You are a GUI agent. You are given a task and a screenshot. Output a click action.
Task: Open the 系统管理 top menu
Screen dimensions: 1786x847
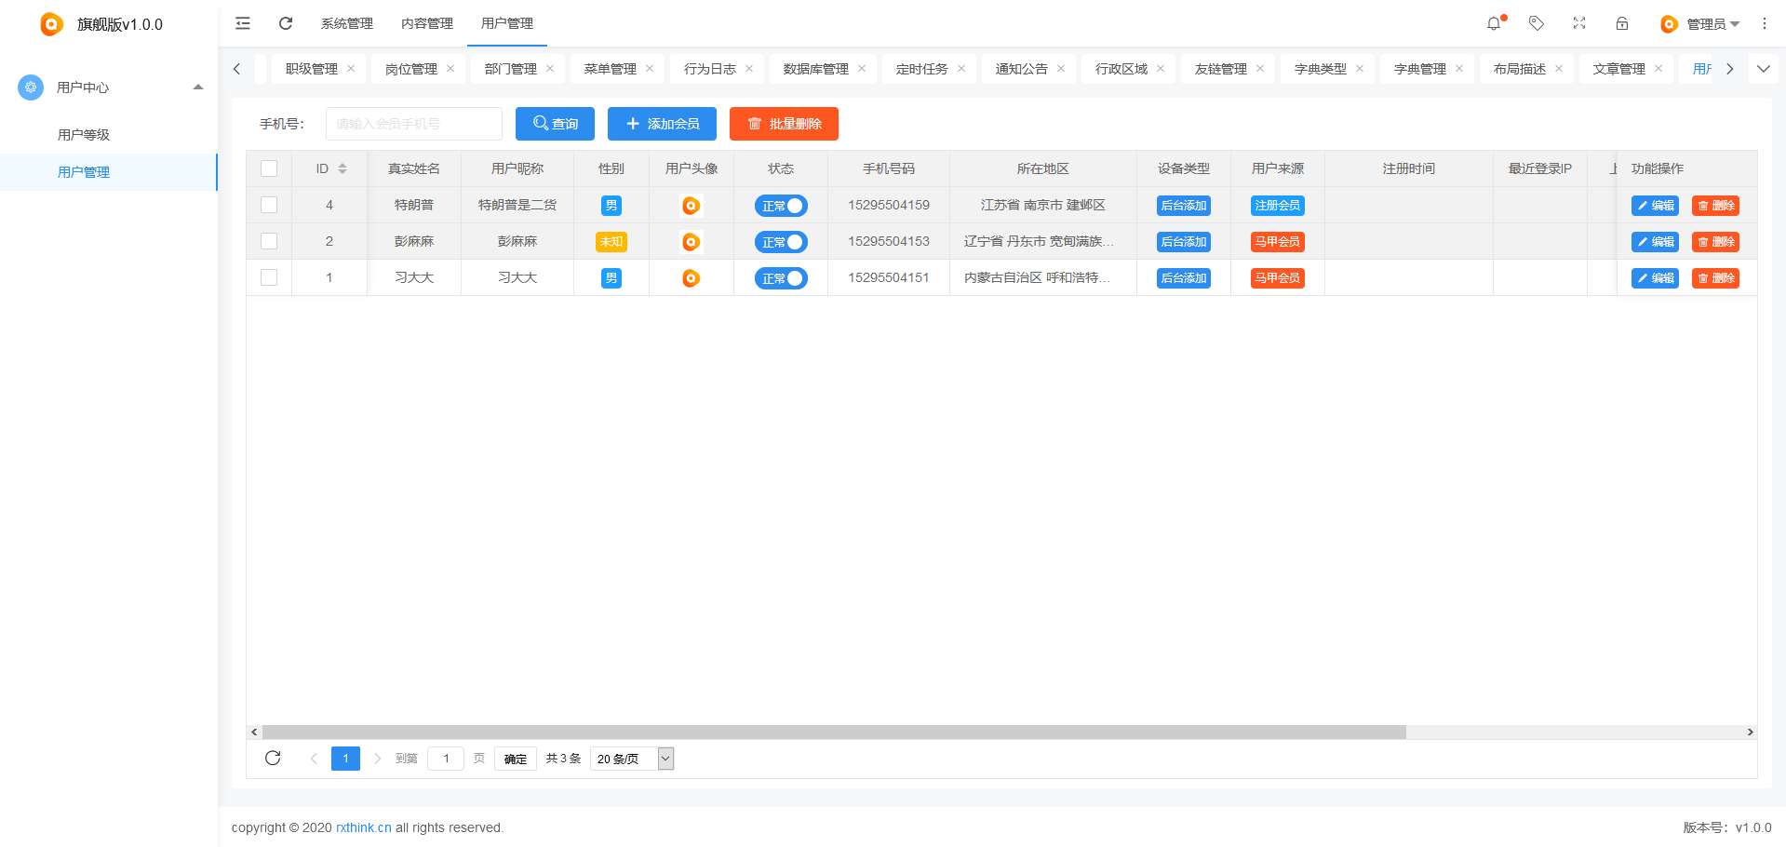pyautogui.click(x=347, y=23)
